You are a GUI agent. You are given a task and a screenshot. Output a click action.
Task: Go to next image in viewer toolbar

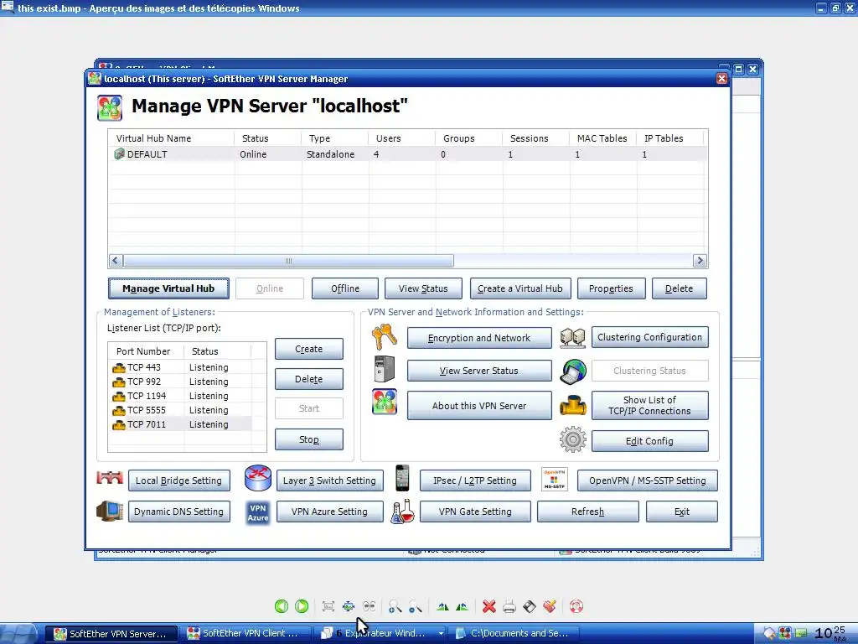[x=302, y=606]
